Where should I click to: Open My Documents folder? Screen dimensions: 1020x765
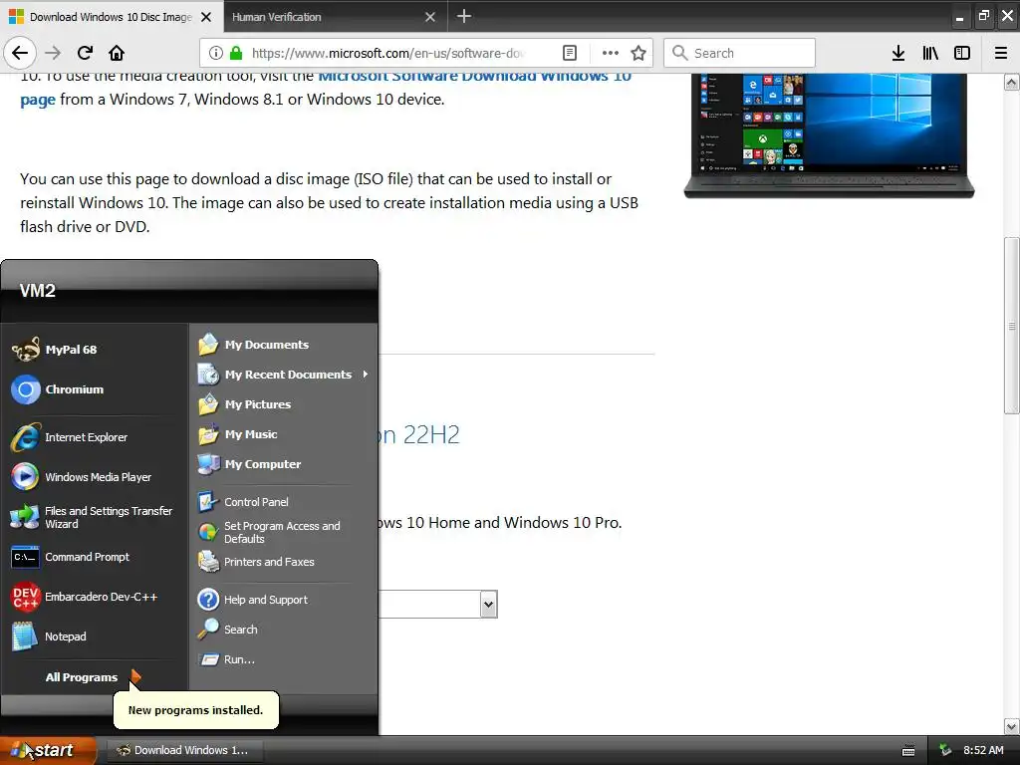point(283,344)
